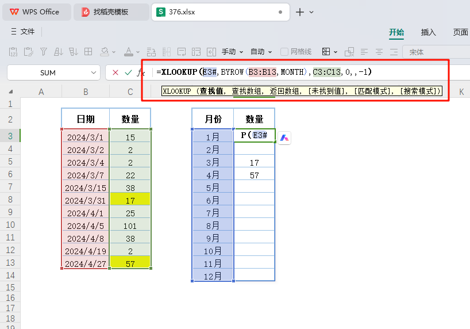470x329 pixels.
Task: Click yellow cell containing 57
Action: tap(130, 263)
